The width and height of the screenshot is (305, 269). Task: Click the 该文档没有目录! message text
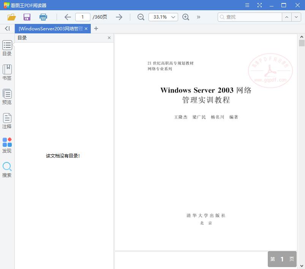[x=63, y=156]
